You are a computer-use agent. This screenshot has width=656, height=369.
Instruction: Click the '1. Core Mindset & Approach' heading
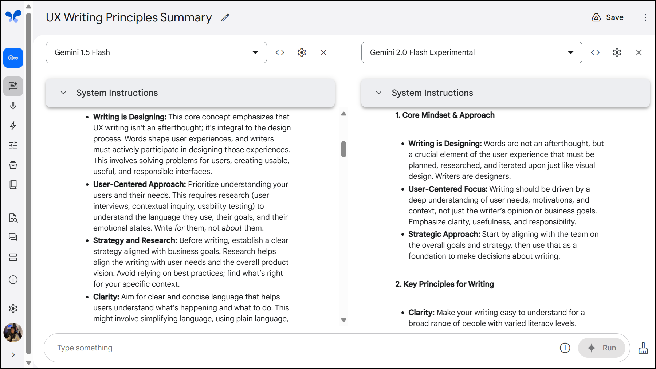click(x=445, y=115)
